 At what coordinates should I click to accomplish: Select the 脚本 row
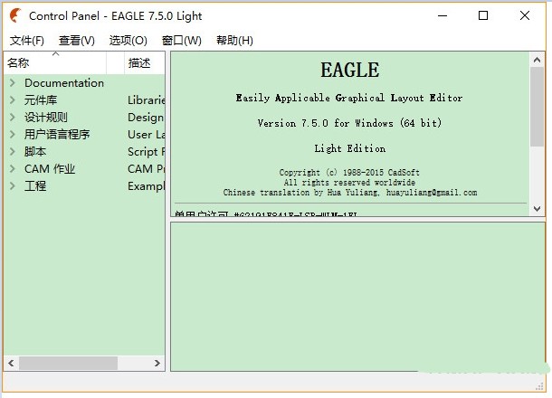(84, 151)
